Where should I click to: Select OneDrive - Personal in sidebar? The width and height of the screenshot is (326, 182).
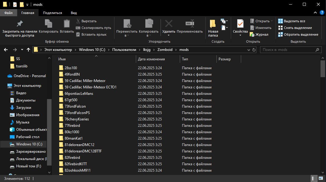pyautogui.click(x=27, y=76)
